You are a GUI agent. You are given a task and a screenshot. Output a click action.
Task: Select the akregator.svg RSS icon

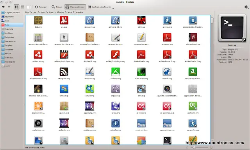point(64,72)
